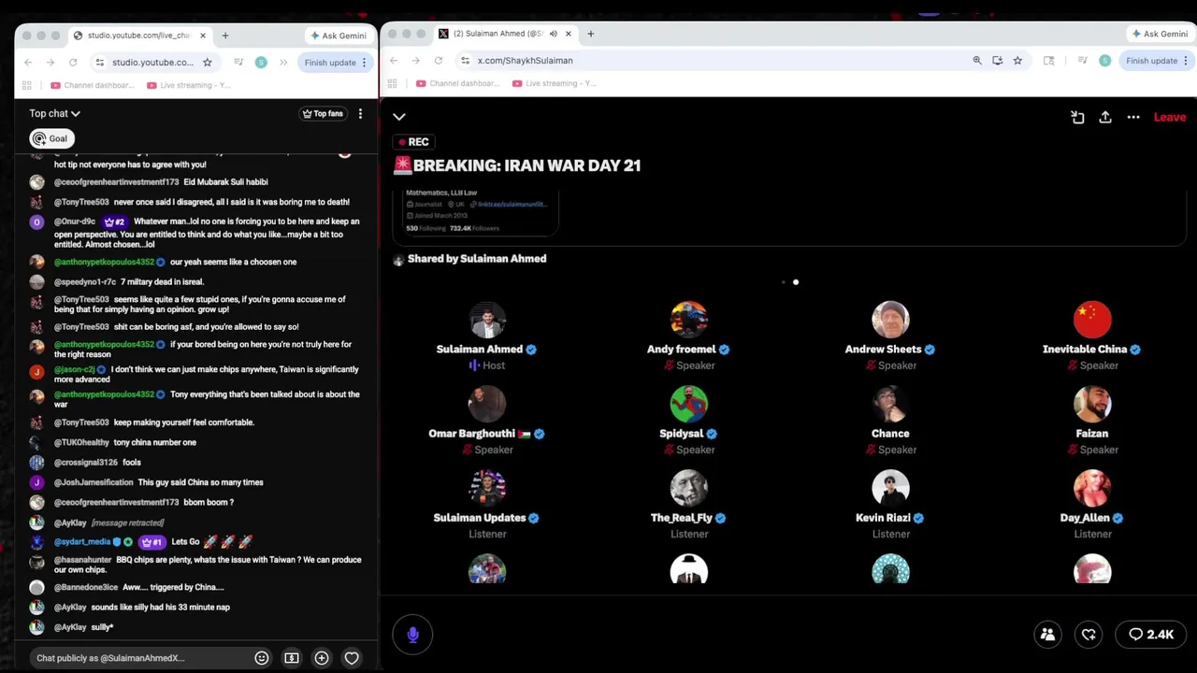This screenshot has width=1197, height=673.
Task: Click the Goal chip in chat
Action: 51,138
